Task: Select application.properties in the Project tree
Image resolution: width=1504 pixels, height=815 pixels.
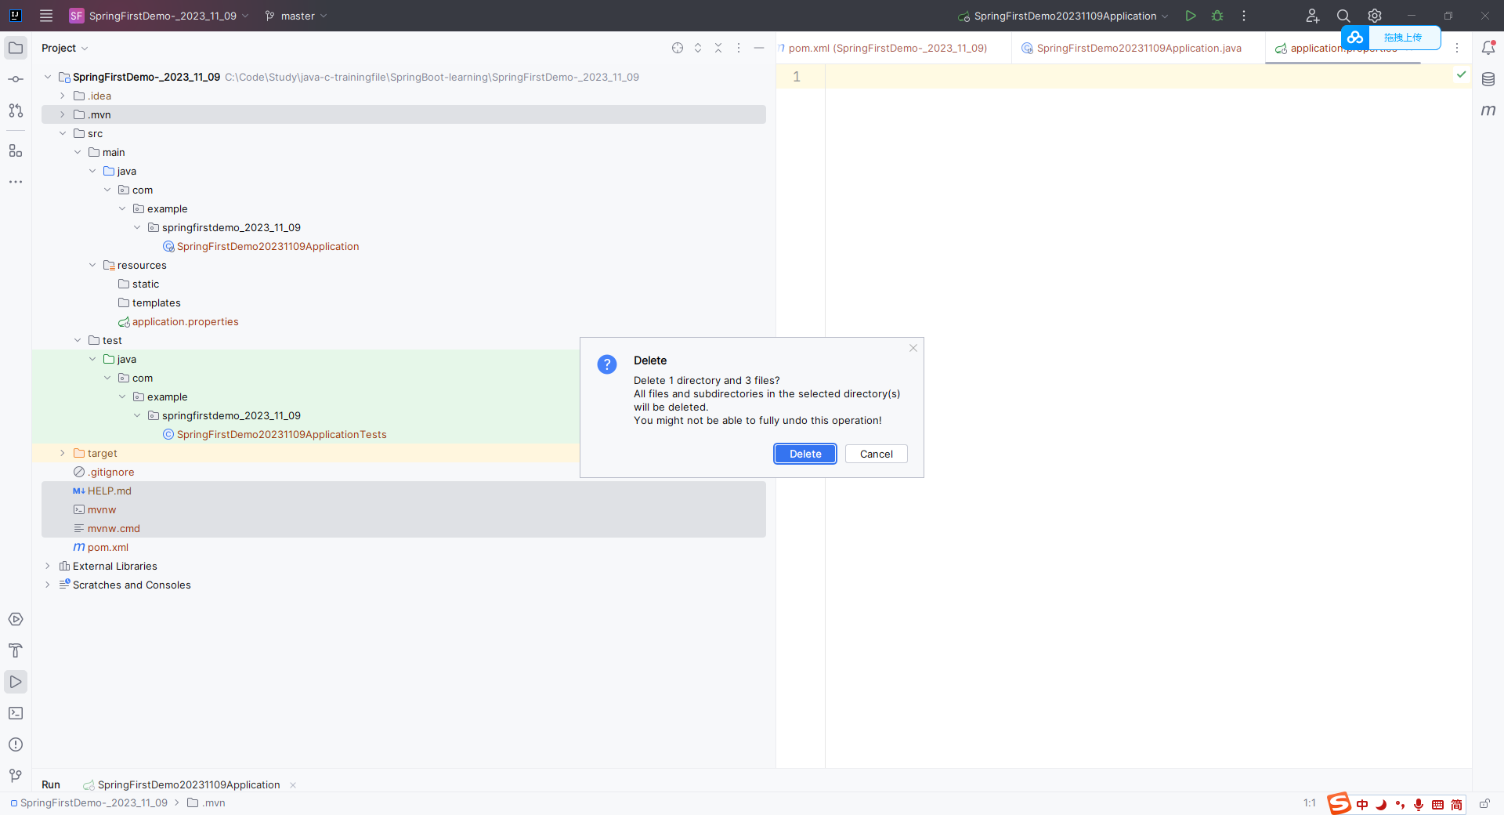Action: pos(186,321)
